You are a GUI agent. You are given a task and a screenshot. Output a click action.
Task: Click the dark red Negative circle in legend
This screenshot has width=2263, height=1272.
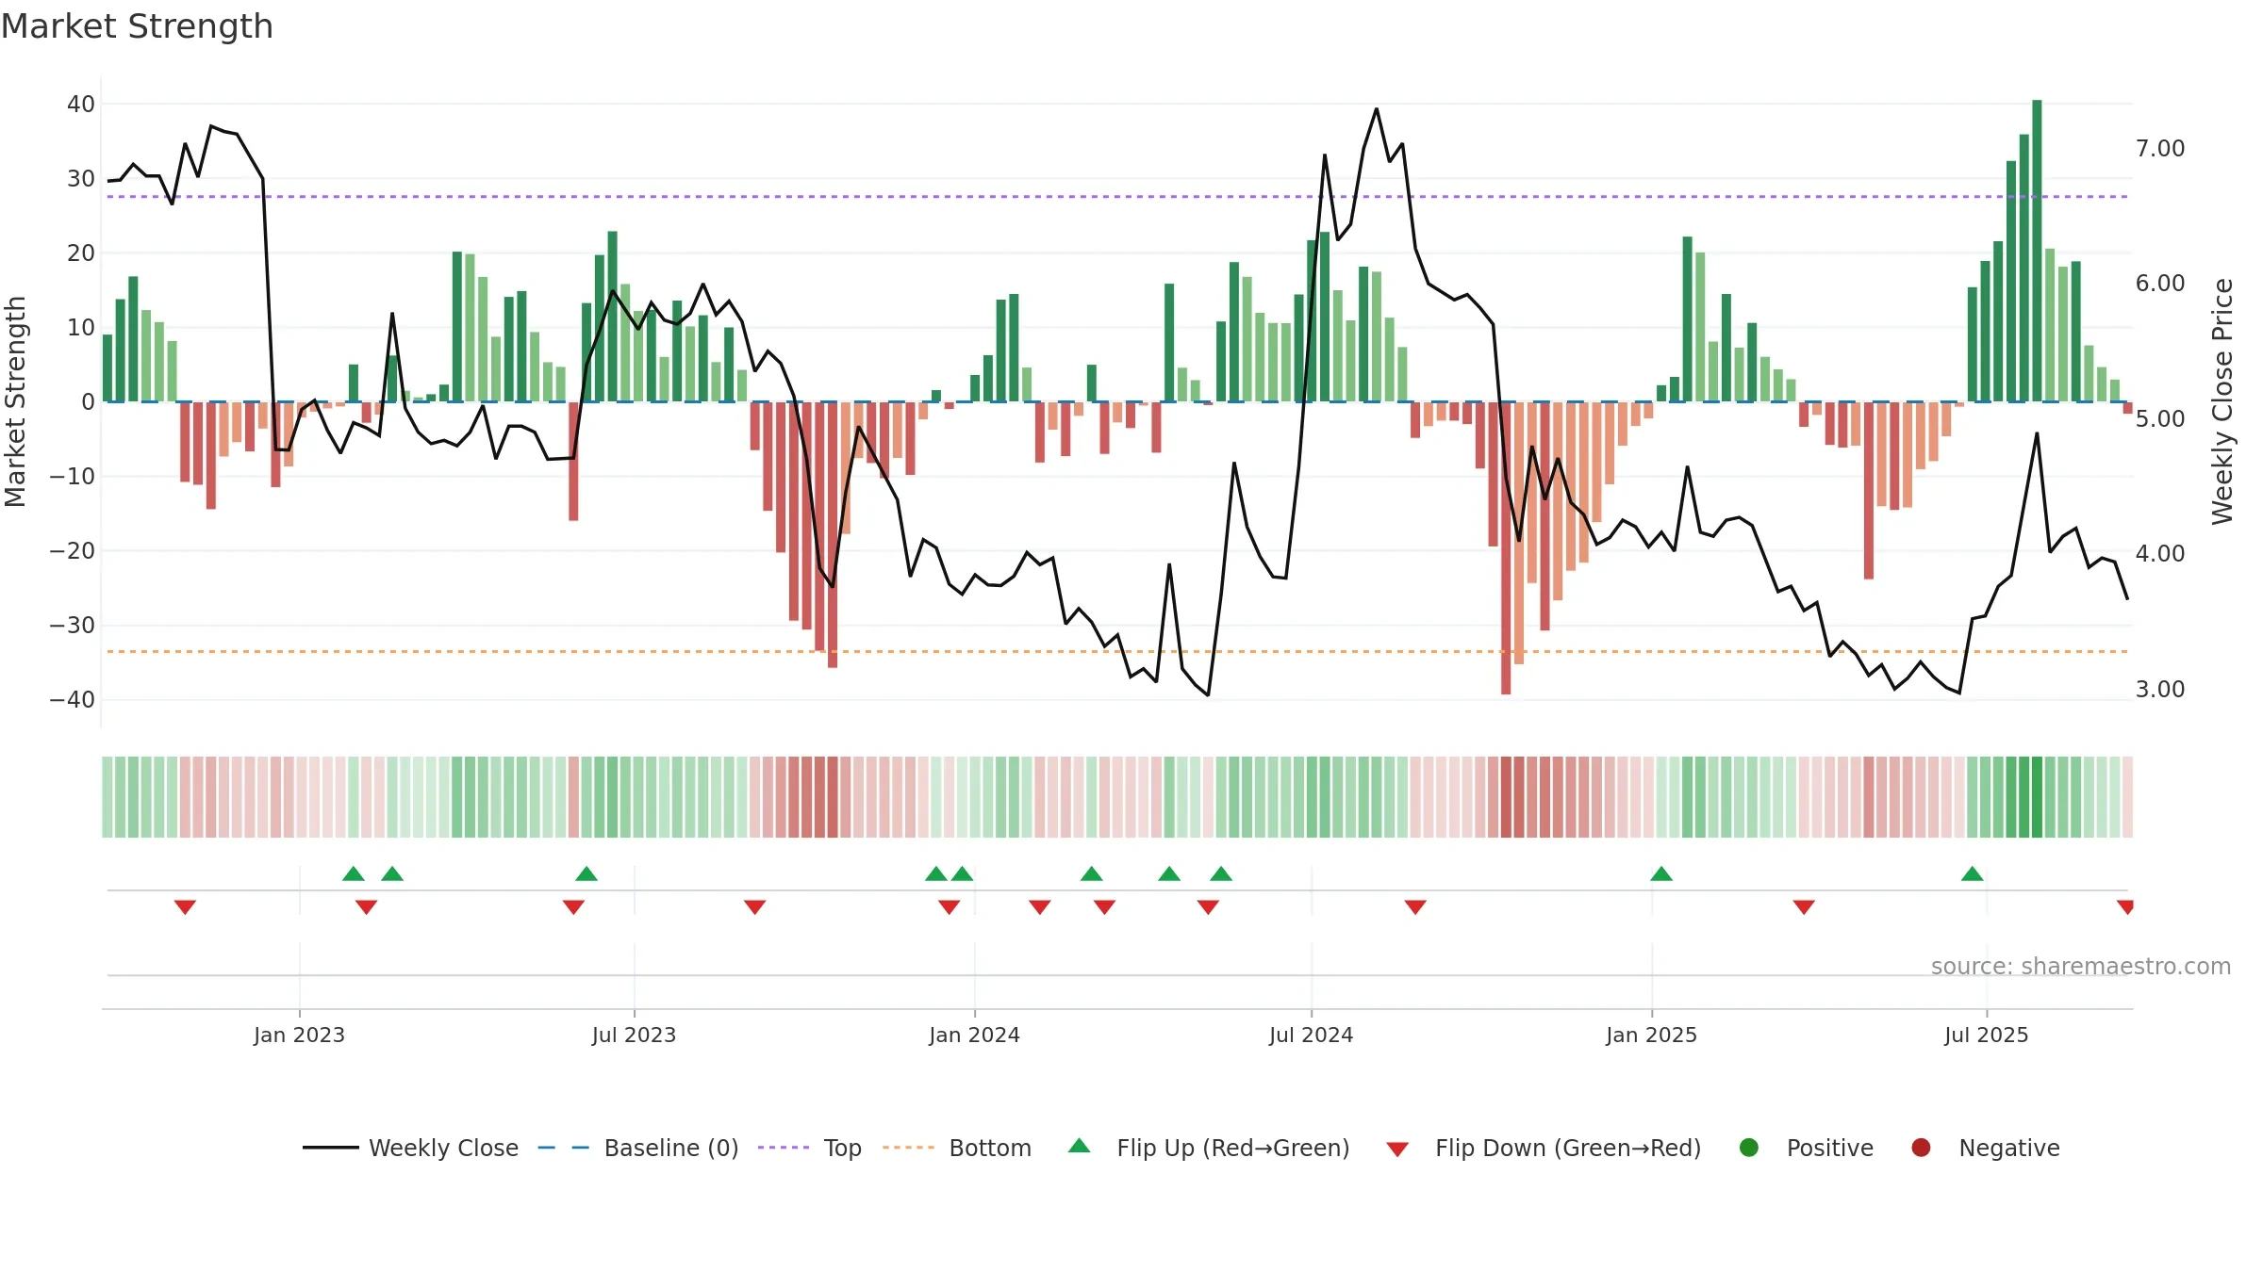[1921, 1148]
